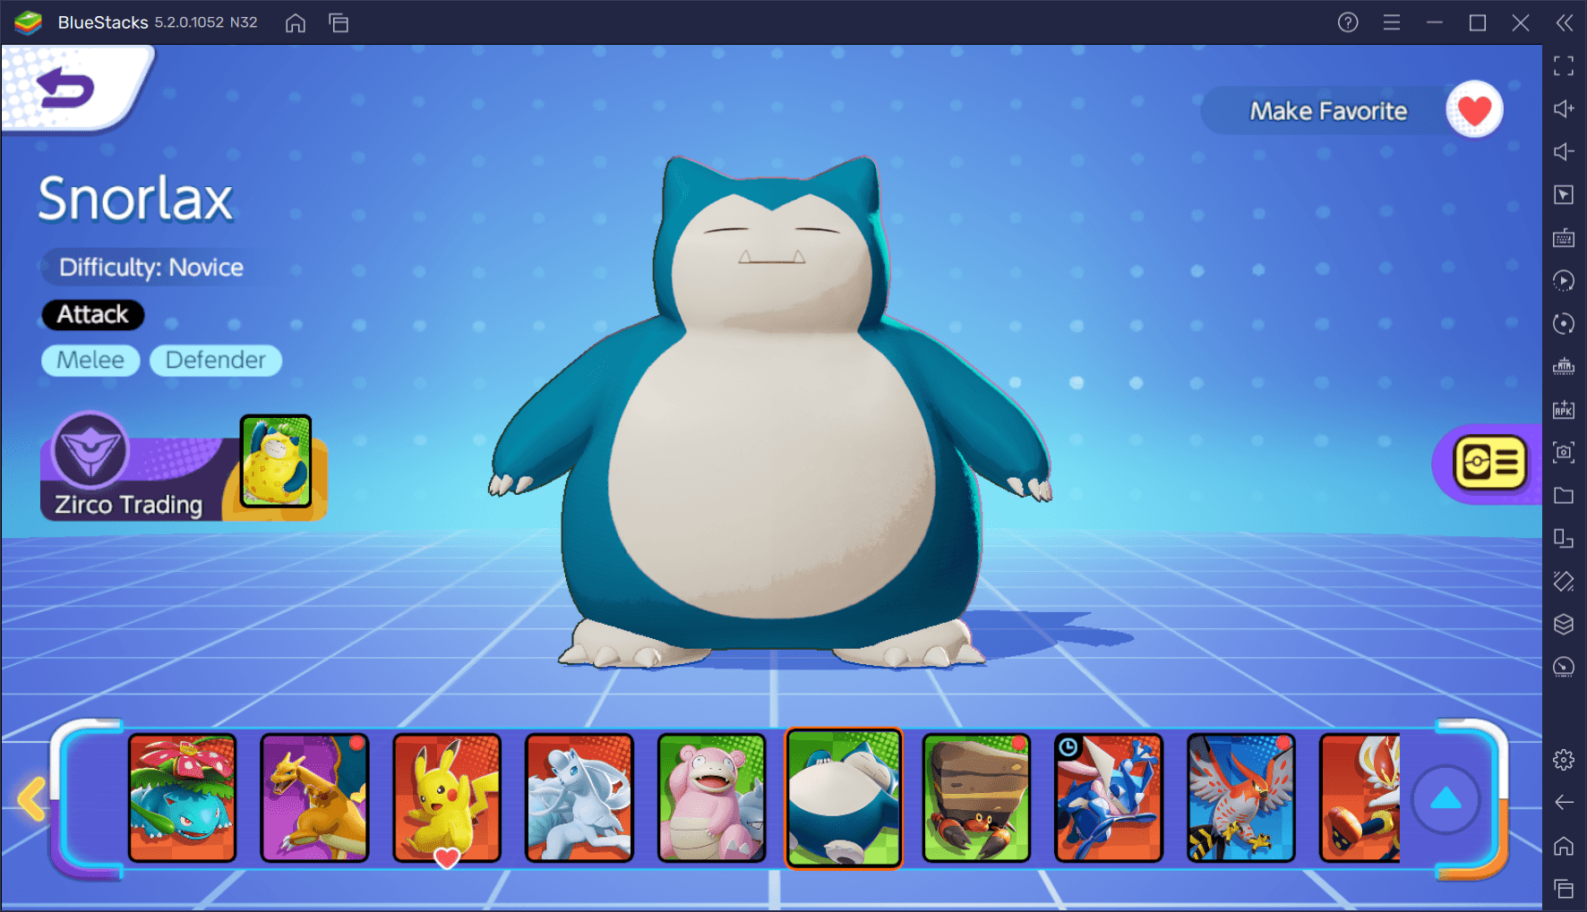Decrease volume in sidebar
This screenshot has height=912, width=1587.
click(x=1564, y=151)
